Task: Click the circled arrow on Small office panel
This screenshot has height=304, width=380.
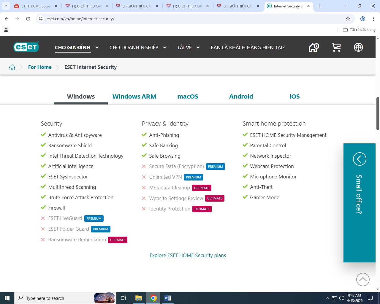Action: tap(360, 159)
